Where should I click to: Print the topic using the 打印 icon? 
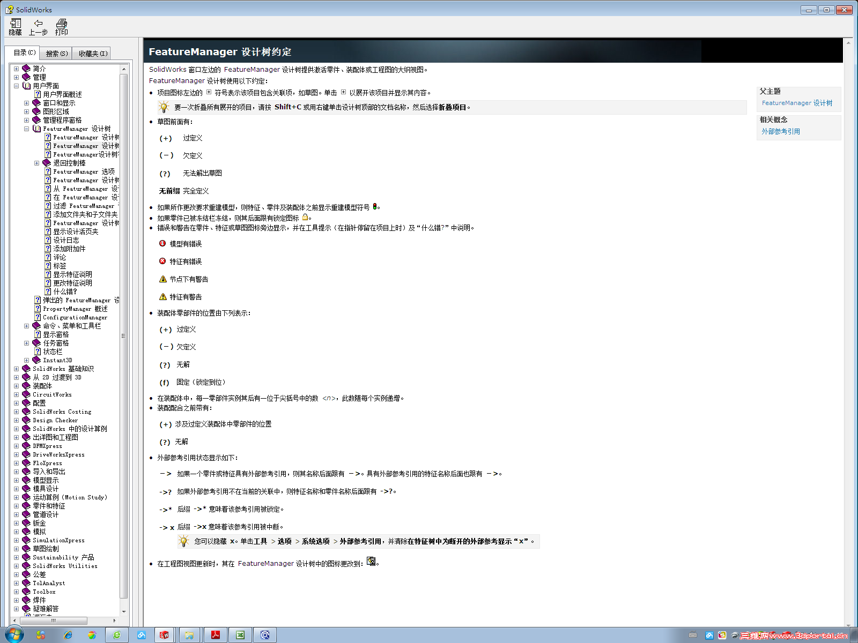[62, 23]
